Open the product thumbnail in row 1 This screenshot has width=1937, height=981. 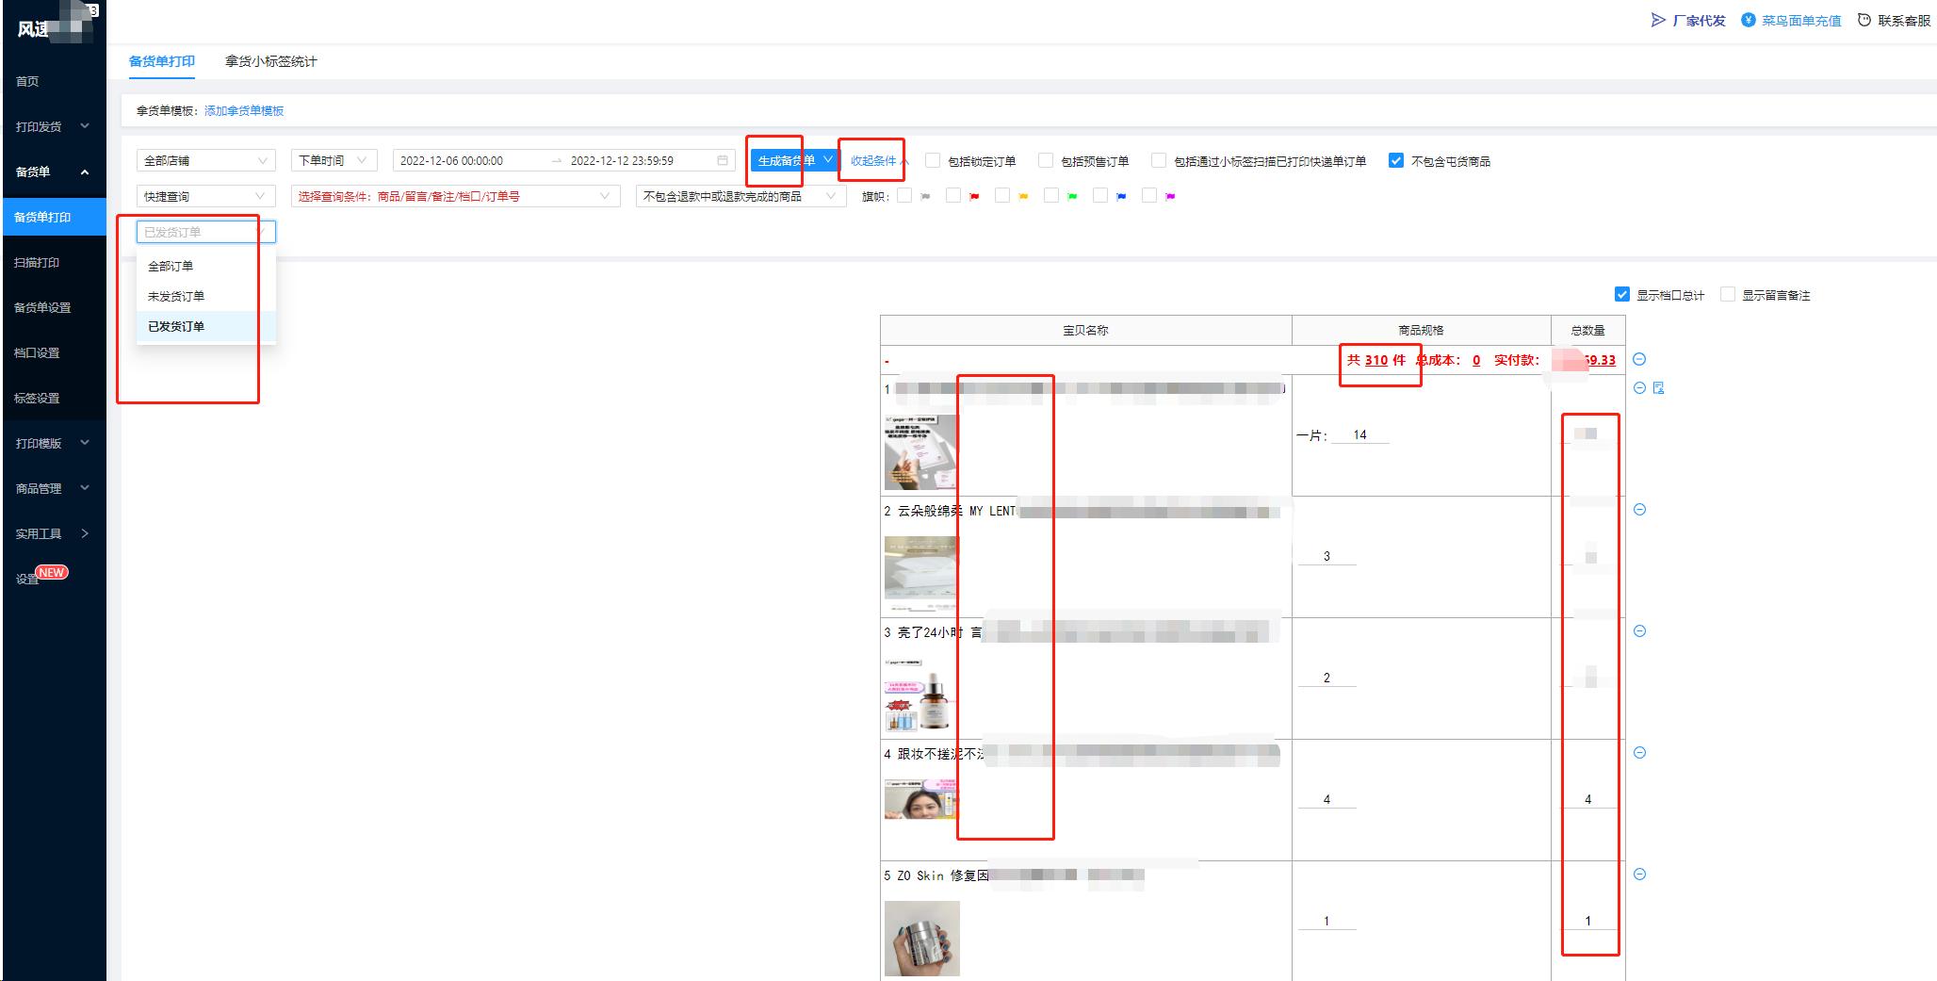(920, 451)
